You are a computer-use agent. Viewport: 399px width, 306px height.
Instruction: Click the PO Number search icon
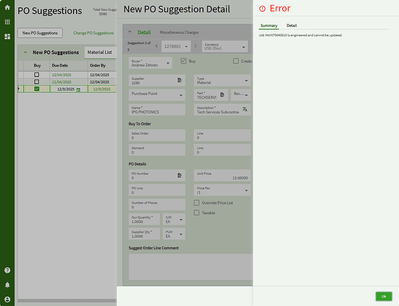pyautogui.click(x=179, y=176)
